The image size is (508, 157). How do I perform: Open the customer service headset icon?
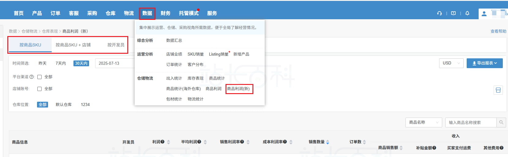coord(439,13)
